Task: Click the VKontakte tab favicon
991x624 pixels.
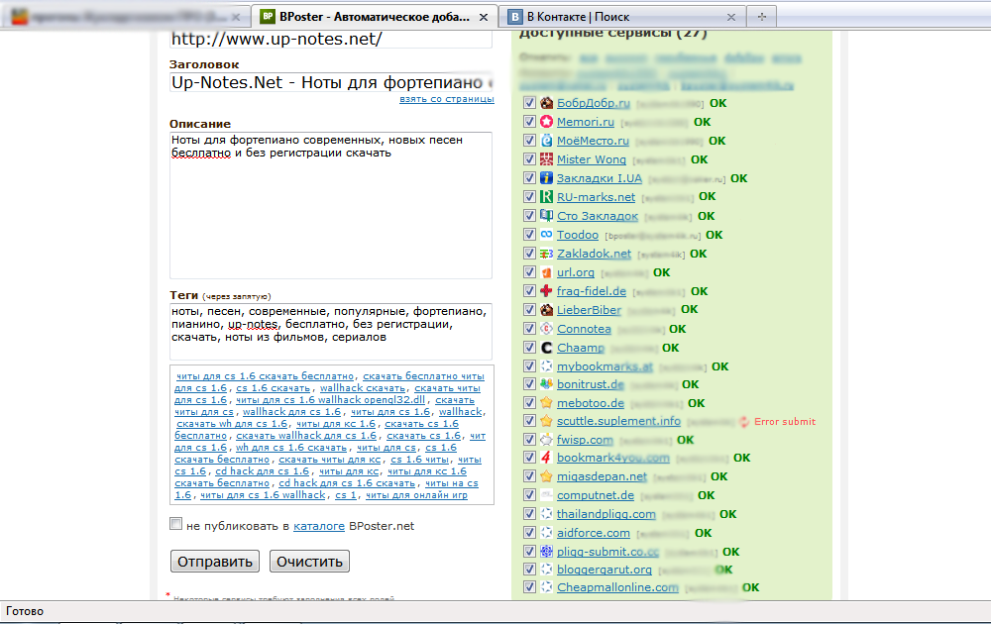Action: click(515, 17)
